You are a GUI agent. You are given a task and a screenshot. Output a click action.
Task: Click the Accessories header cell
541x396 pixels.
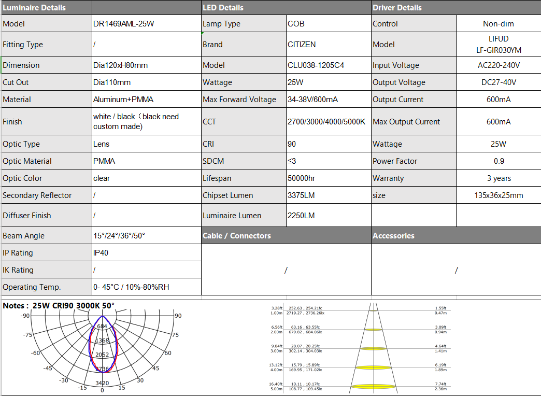click(456, 235)
